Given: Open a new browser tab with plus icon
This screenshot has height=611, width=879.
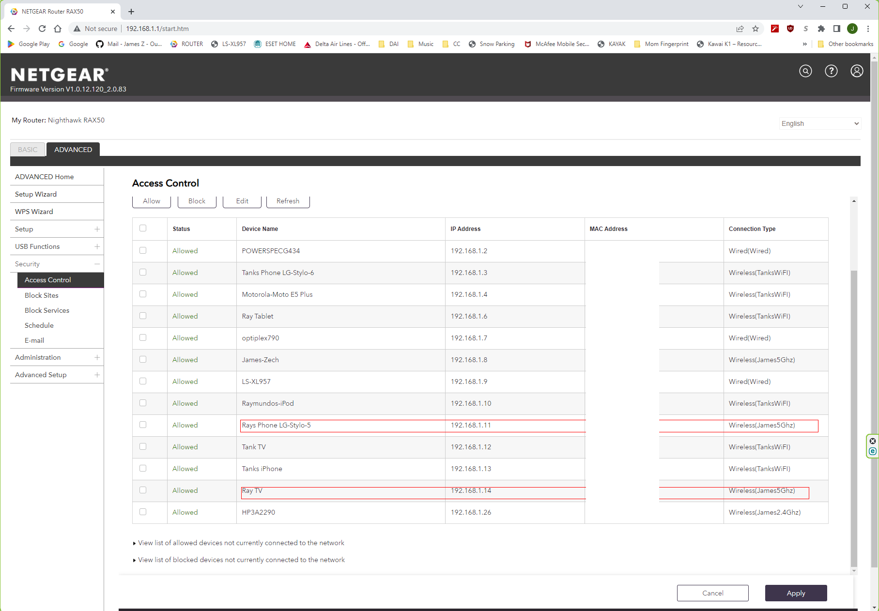Looking at the screenshot, I should [x=131, y=12].
